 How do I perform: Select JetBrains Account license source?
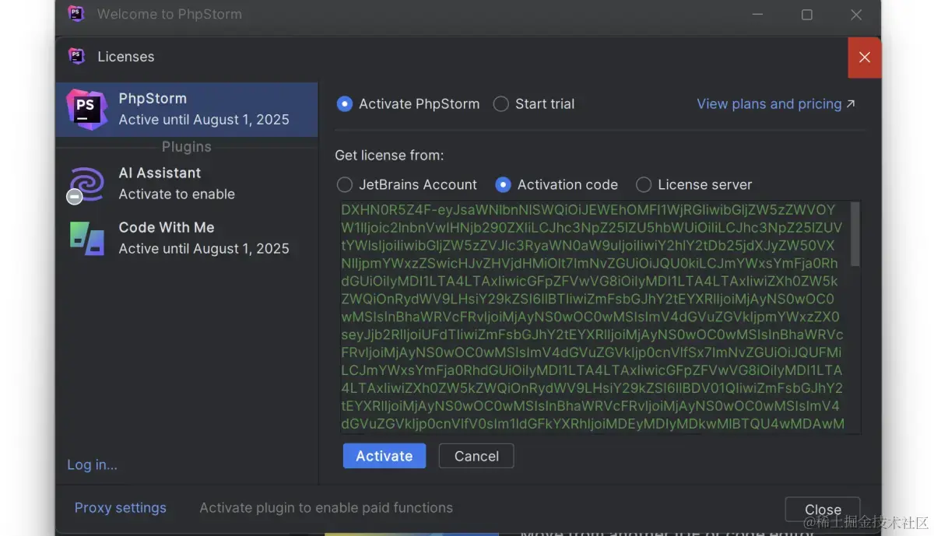[406, 184]
